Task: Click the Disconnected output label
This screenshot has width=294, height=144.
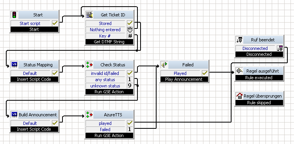Action: [255, 48]
